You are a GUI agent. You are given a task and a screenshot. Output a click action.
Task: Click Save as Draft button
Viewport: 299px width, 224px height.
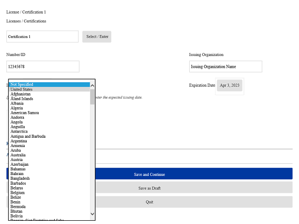149,188
